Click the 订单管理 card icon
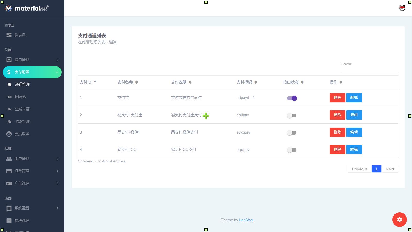The height and width of the screenshot is (232, 412). [9, 171]
